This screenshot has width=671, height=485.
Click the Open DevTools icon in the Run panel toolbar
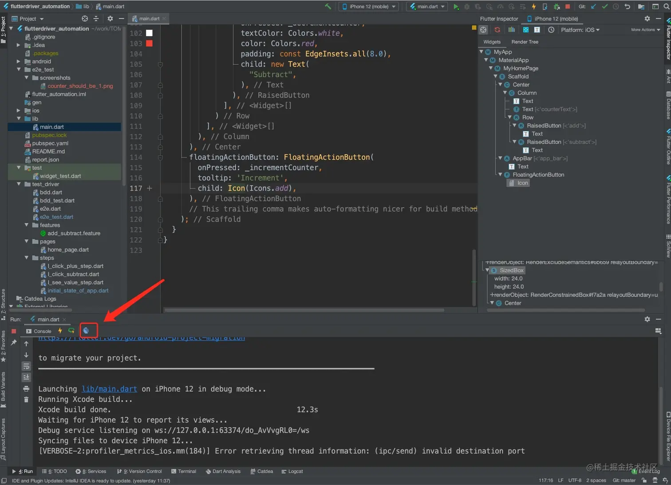(86, 331)
